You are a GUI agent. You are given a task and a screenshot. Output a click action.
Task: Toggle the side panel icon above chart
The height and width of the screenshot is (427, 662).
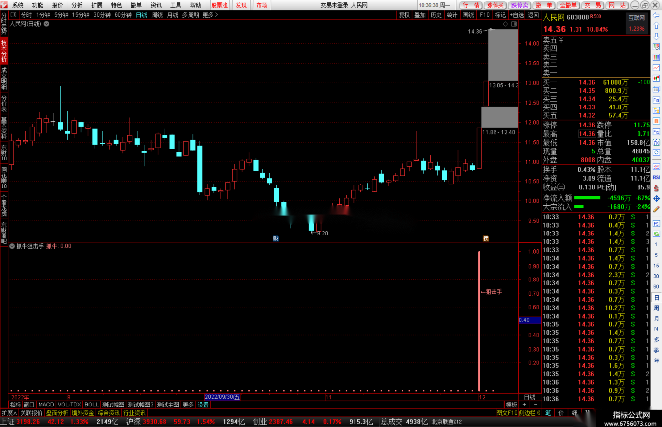514,24
